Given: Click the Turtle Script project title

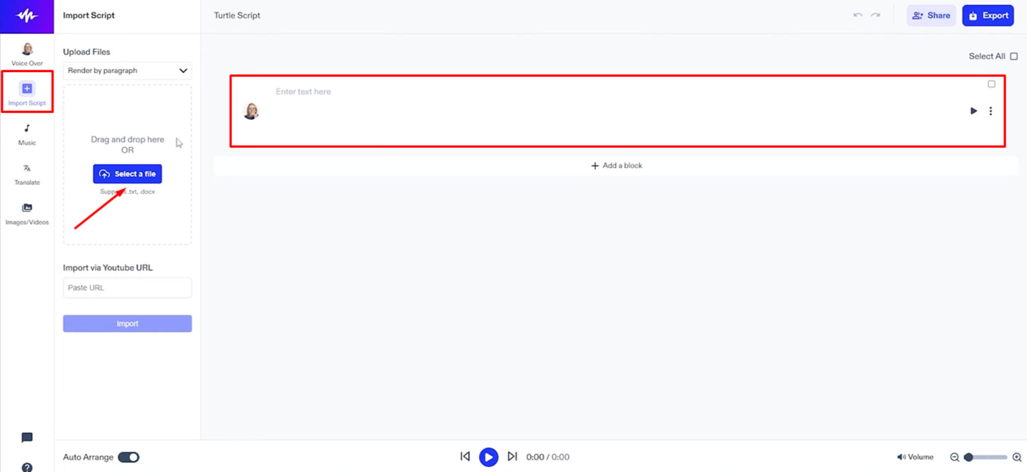Looking at the screenshot, I should click(x=237, y=15).
